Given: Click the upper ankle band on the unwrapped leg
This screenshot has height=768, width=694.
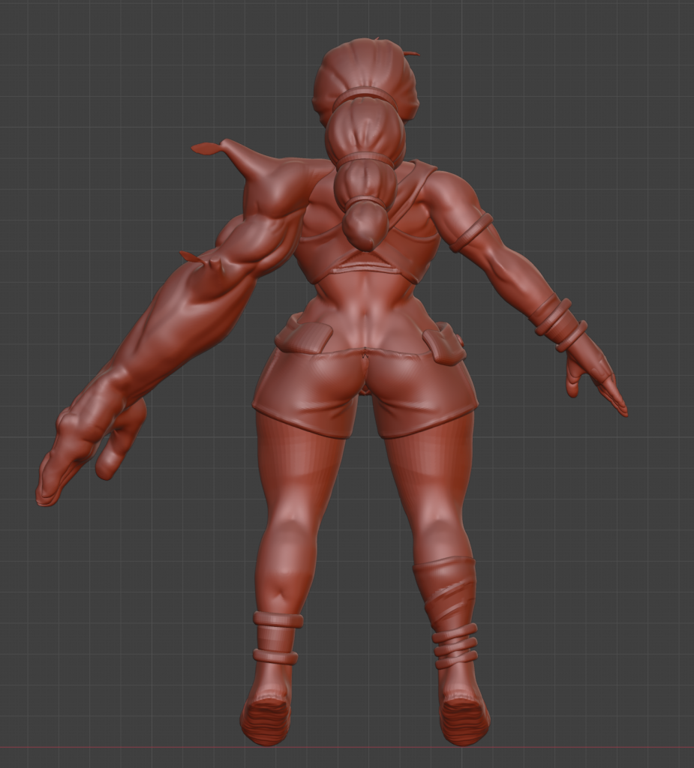Looking at the screenshot, I should click(x=278, y=619).
